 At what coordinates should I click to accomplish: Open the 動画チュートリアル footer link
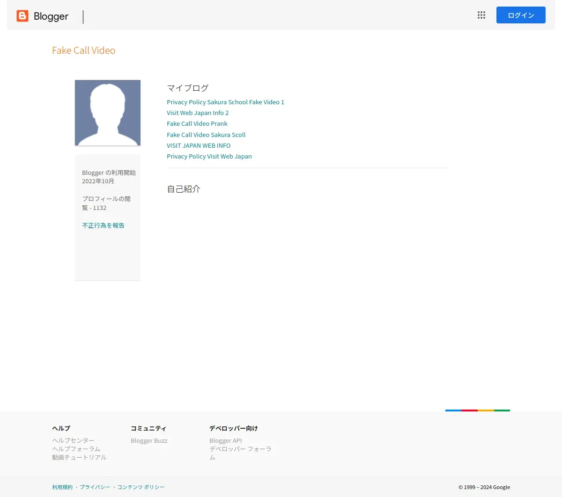point(79,457)
